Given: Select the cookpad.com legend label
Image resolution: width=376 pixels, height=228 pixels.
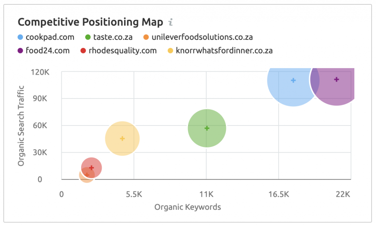Looking at the screenshot, I should point(50,37).
